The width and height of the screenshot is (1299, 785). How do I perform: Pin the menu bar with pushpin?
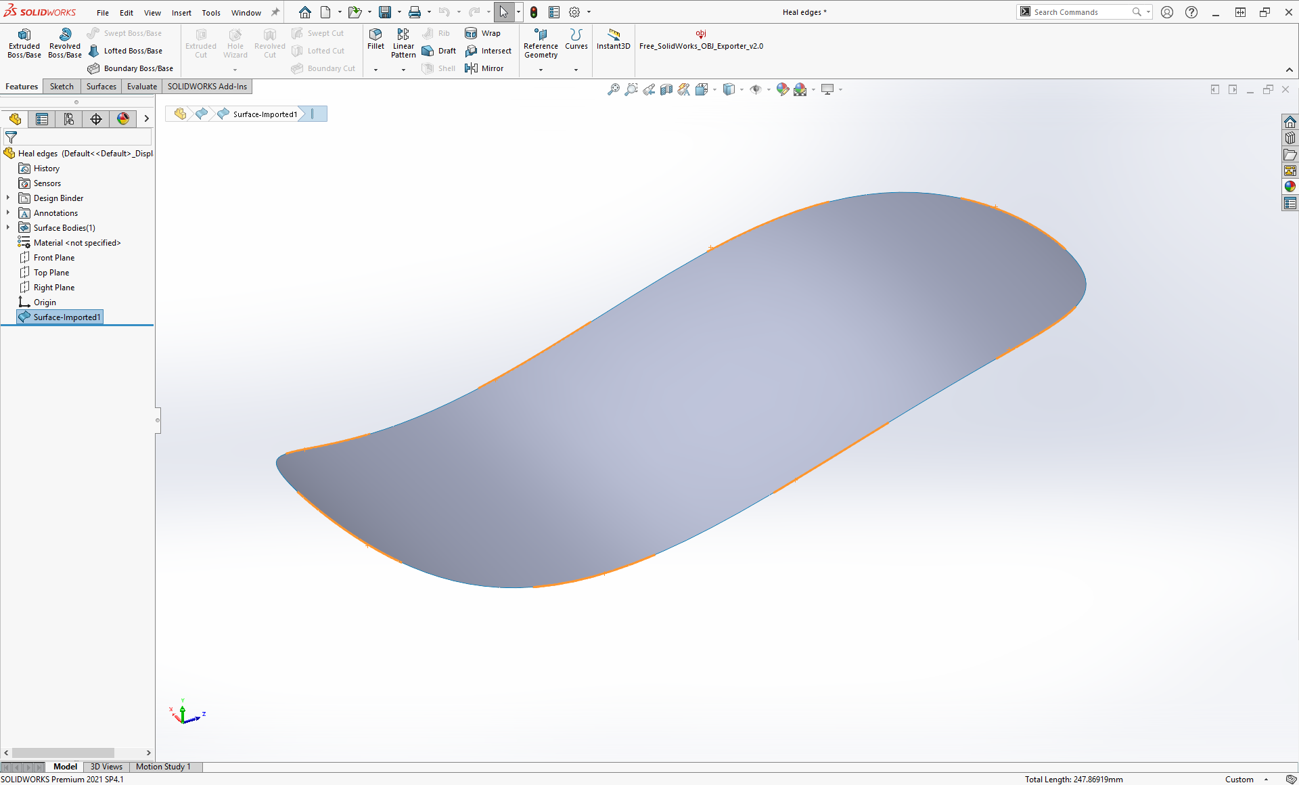[x=275, y=12]
